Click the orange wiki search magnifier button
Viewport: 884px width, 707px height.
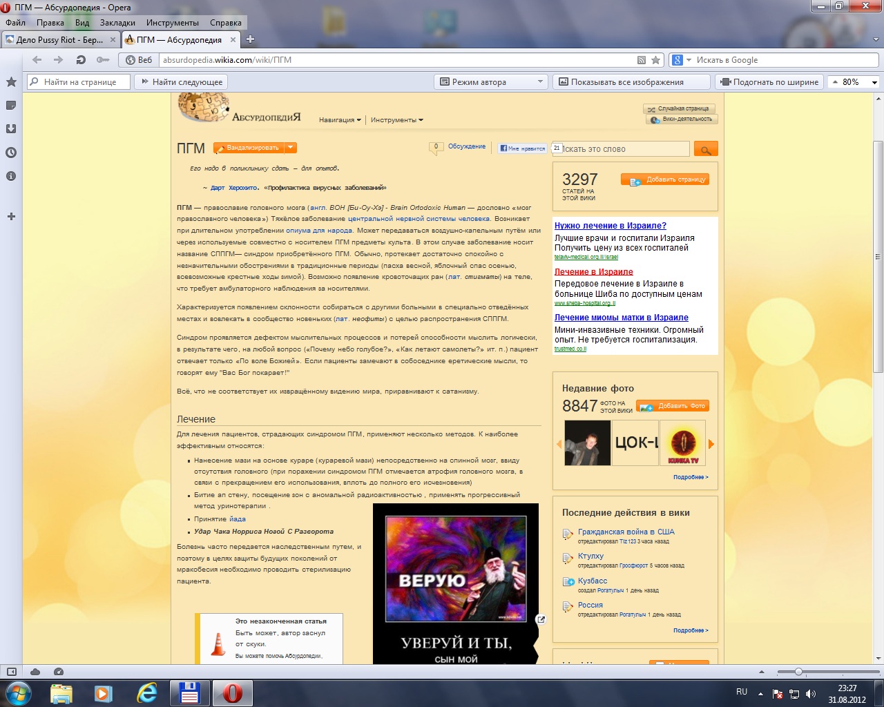(705, 149)
